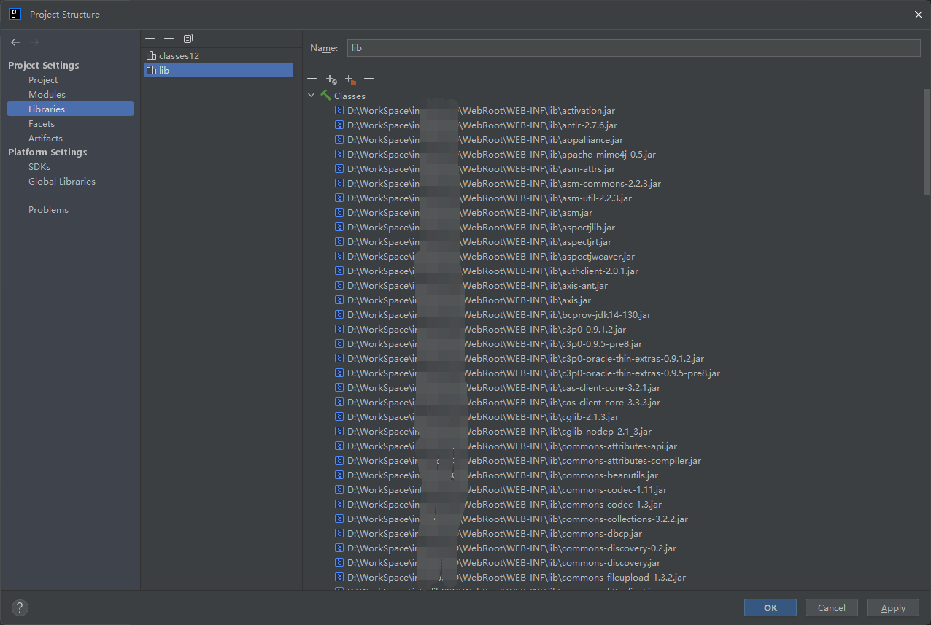
Task: Select the cas-client-core-3.3.3.jar row
Action: point(498,402)
